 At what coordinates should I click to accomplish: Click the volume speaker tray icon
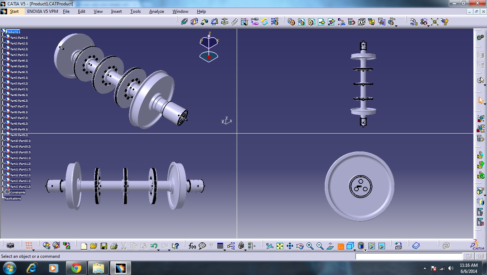pos(451,268)
